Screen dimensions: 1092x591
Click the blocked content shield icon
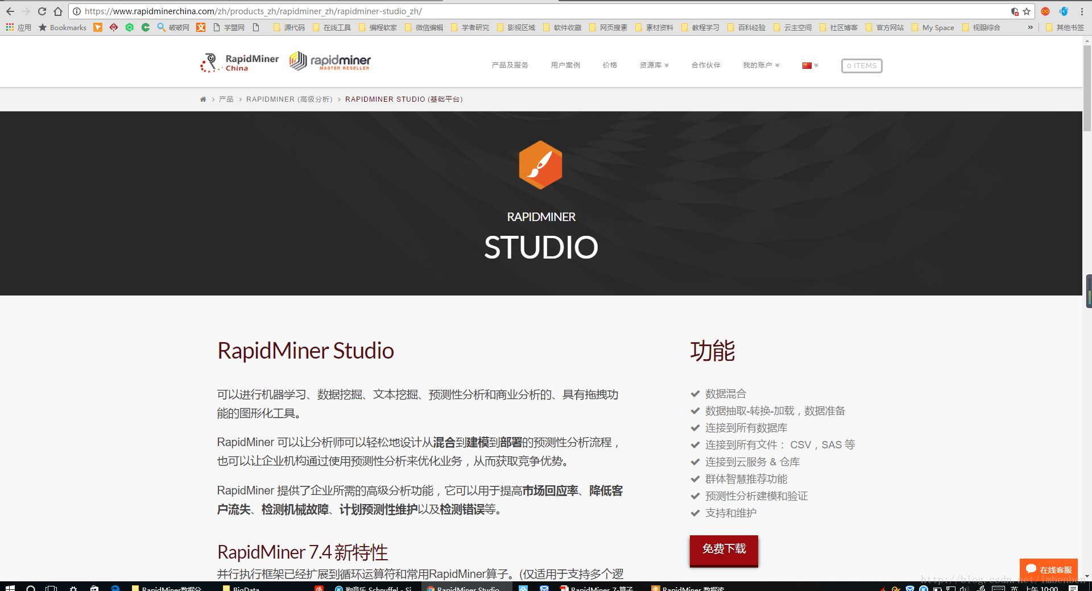pyautogui.click(x=1015, y=11)
